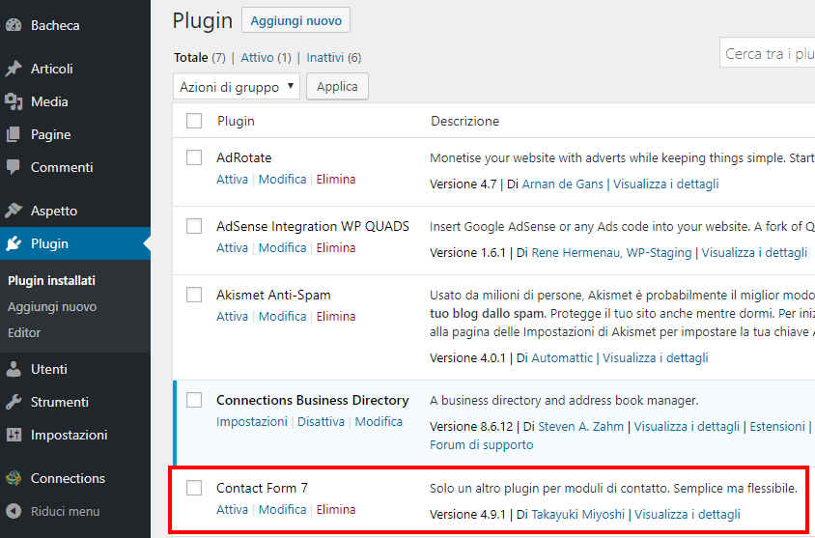
Task: Click the Aspetto paintbrush icon
Action: point(14,211)
